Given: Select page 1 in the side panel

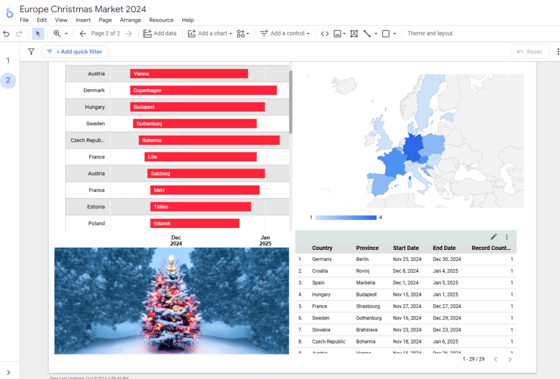Looking at the screenshot, I should [x=8, y=61].
